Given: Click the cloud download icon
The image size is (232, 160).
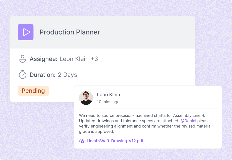Looking at the screenshot, I should [x=82, y=141].
